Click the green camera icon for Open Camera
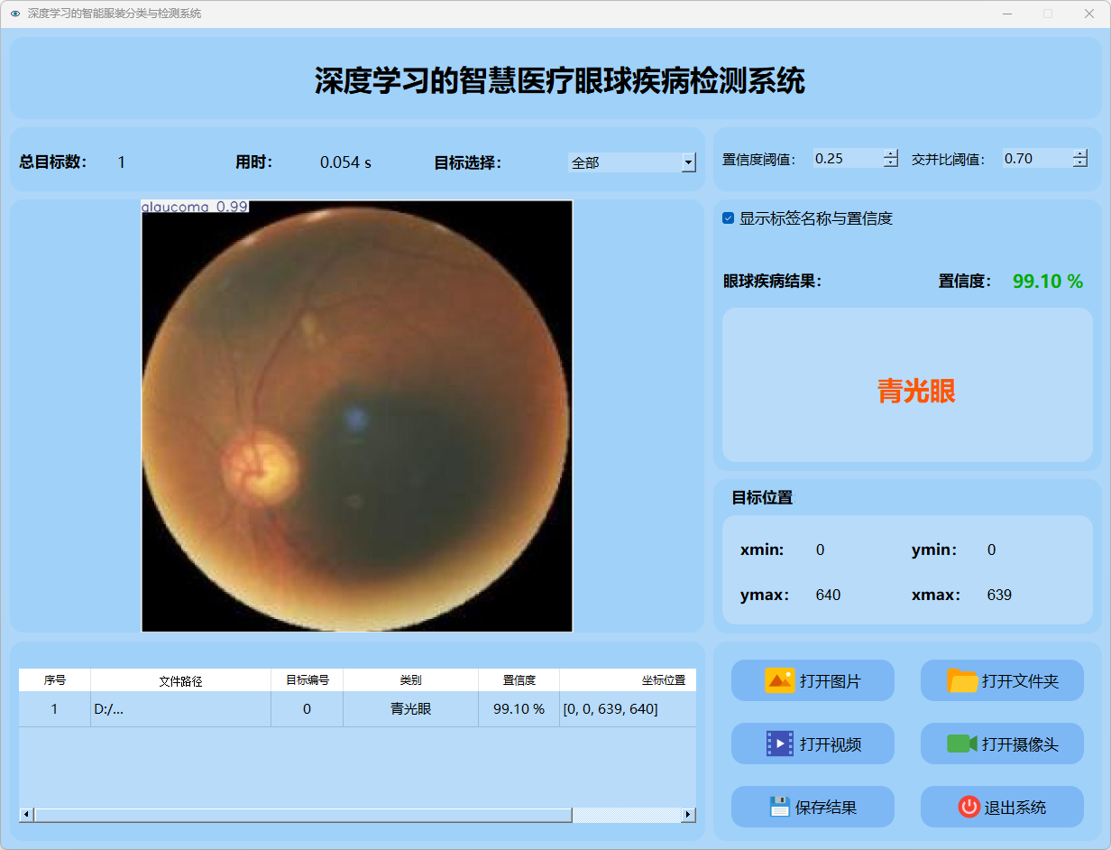1111x850 pixels. 961,744
